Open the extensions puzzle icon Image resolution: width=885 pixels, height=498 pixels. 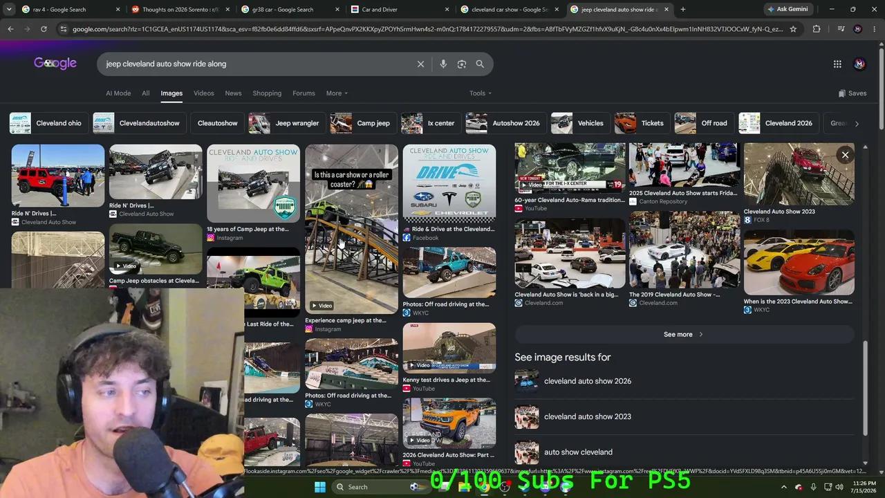817,29
